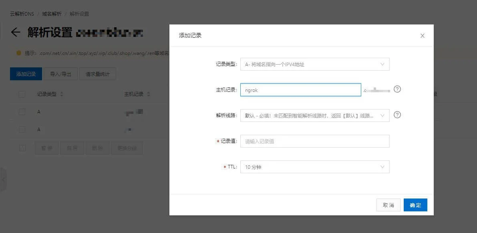
Task: Focus the 主机记录 field containing ngrok
Action: point(300,90)
